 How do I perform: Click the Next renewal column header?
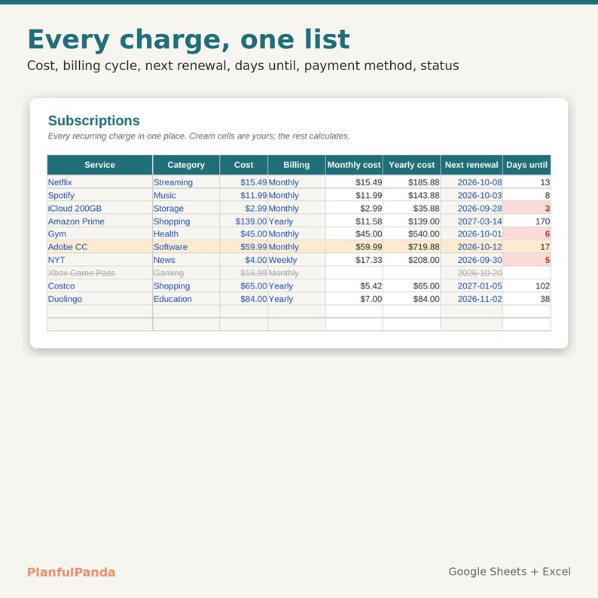(x=471, y=165)
